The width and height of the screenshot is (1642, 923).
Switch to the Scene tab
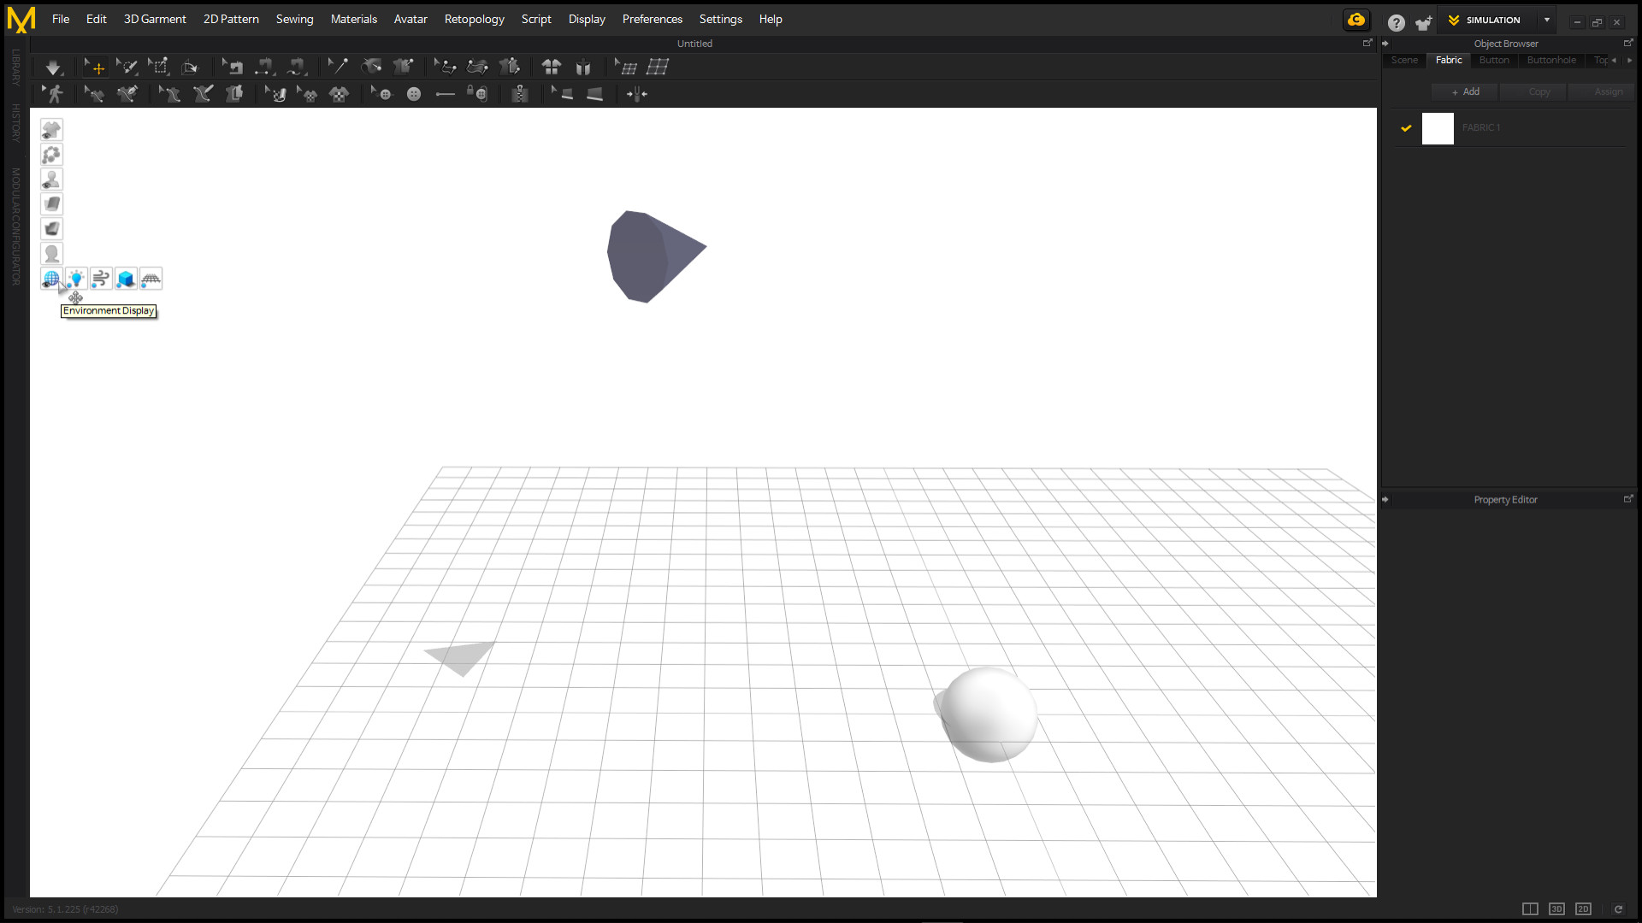click(x=1403, y=60)
